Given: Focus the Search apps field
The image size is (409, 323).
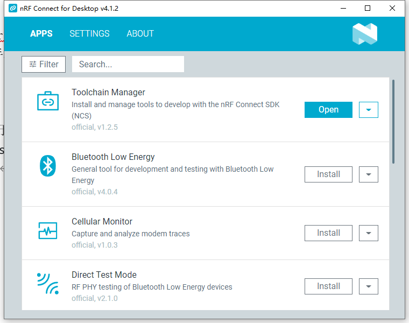Looking at the screenshot, I should 128,64.
